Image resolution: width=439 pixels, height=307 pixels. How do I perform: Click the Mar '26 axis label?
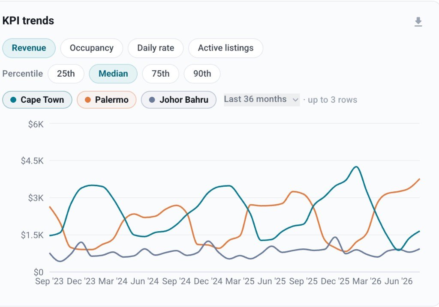(x=367, y=281)
